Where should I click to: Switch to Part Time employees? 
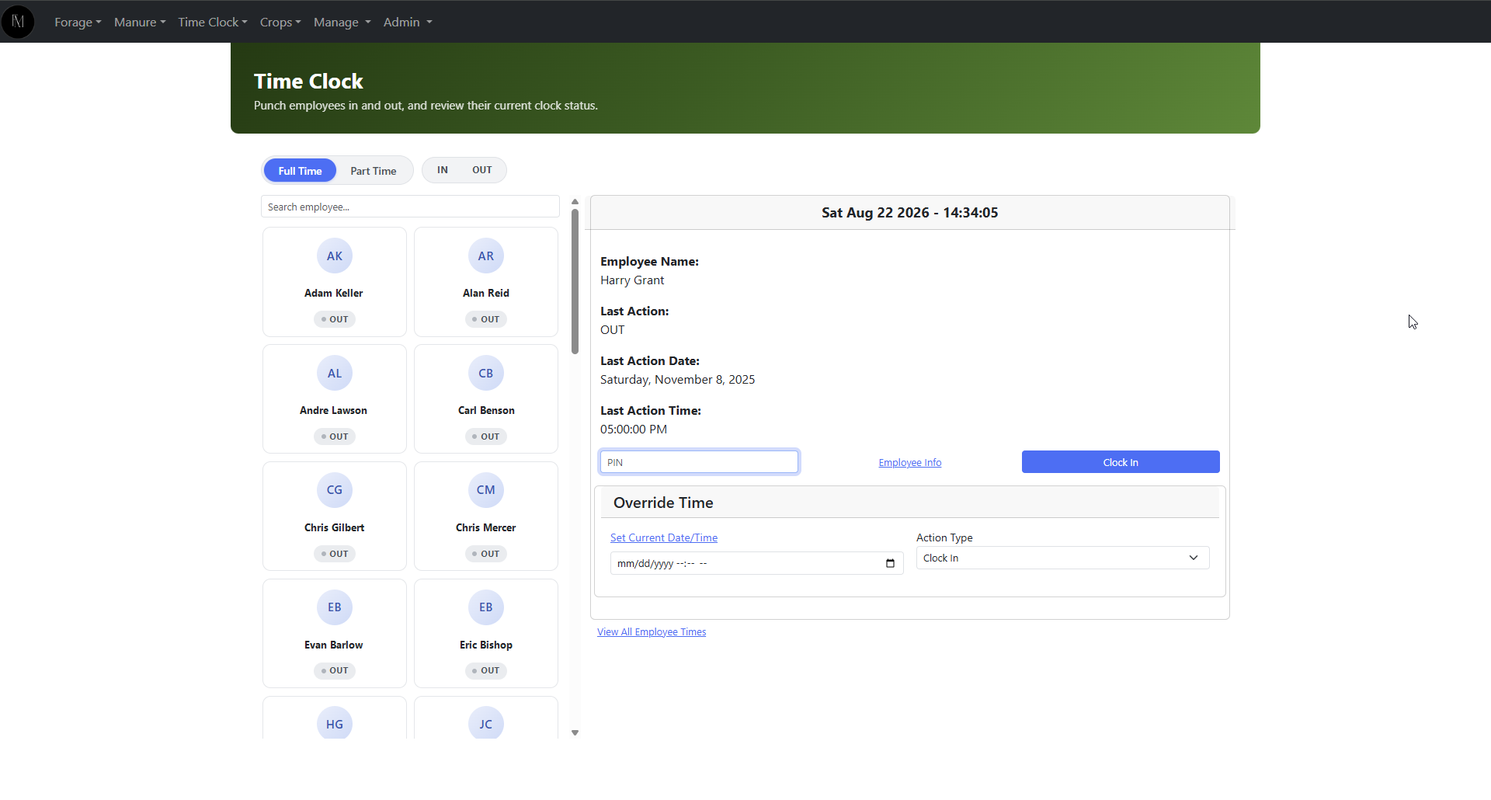374,171
